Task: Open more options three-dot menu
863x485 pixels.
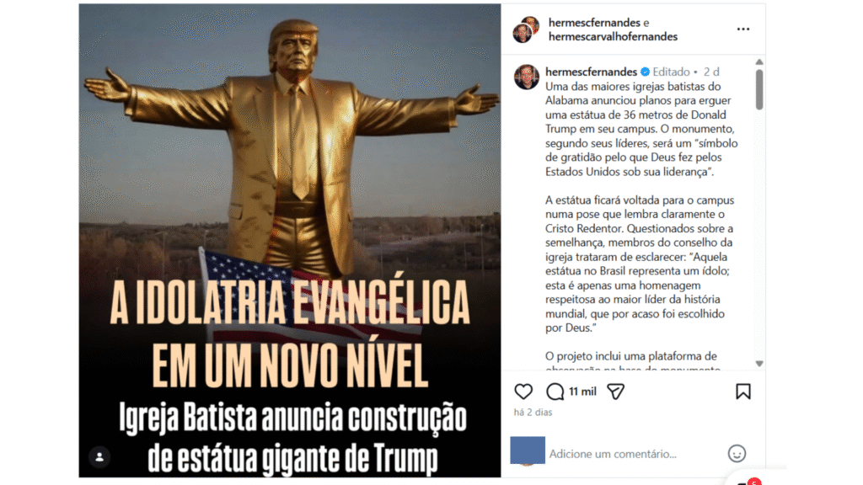Action: tap(743, 29)
